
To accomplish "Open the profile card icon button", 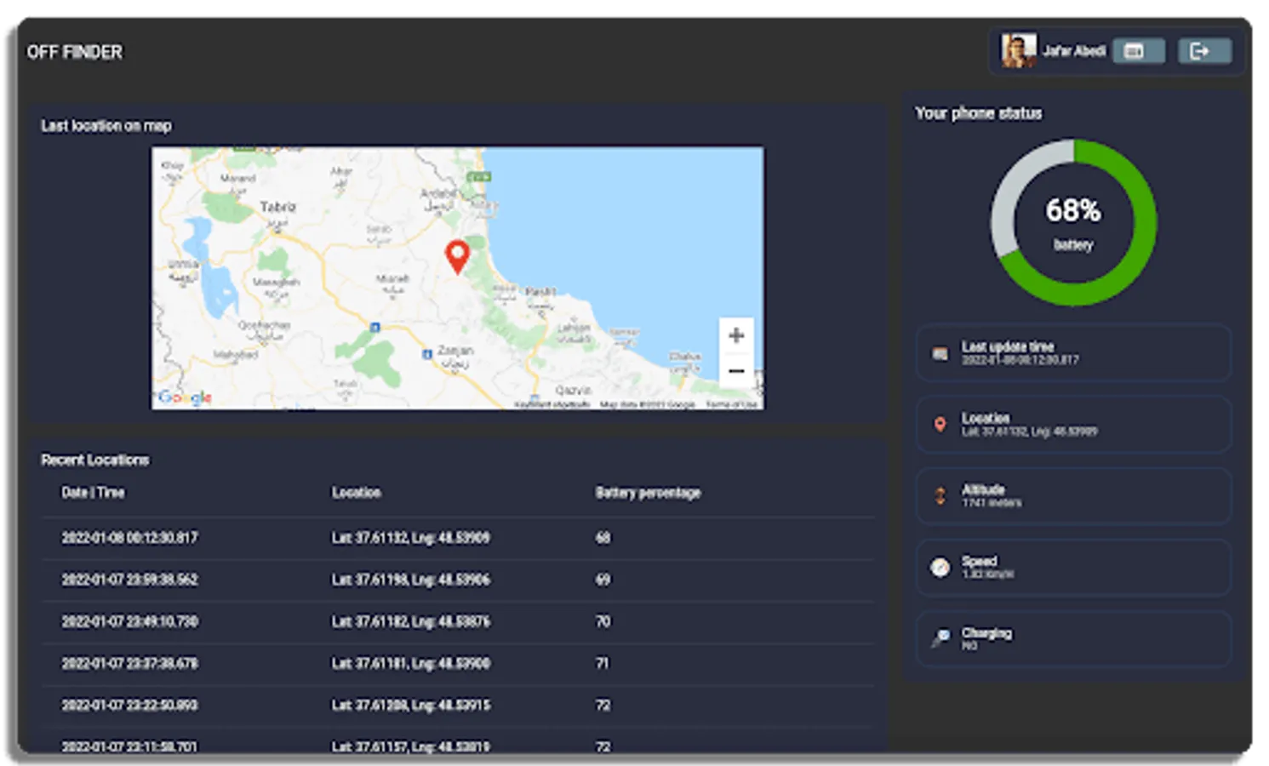I will click(1138, 52).
